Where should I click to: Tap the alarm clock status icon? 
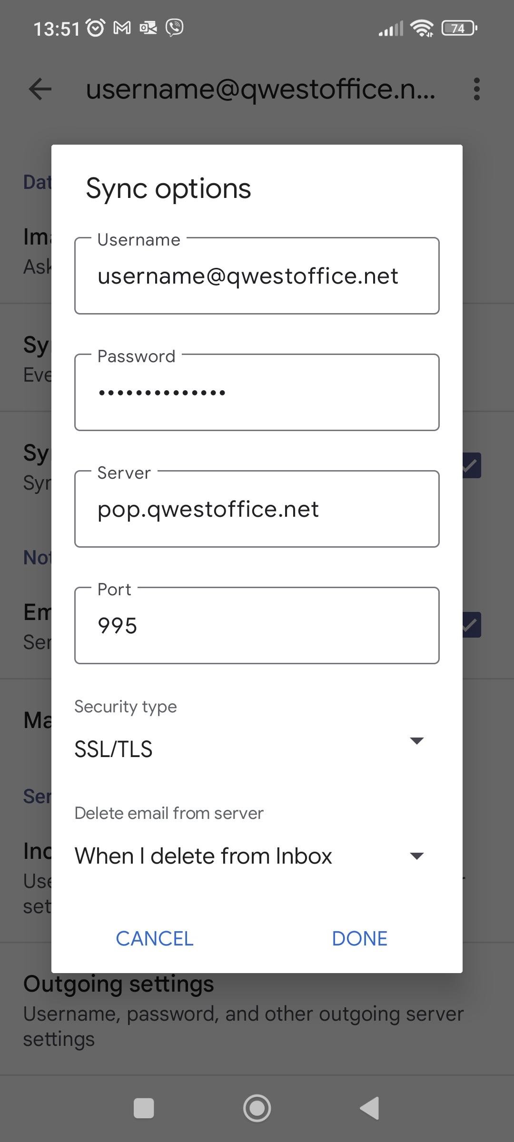[96, 28]
